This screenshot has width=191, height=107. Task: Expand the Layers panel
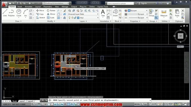pos(83,21)
